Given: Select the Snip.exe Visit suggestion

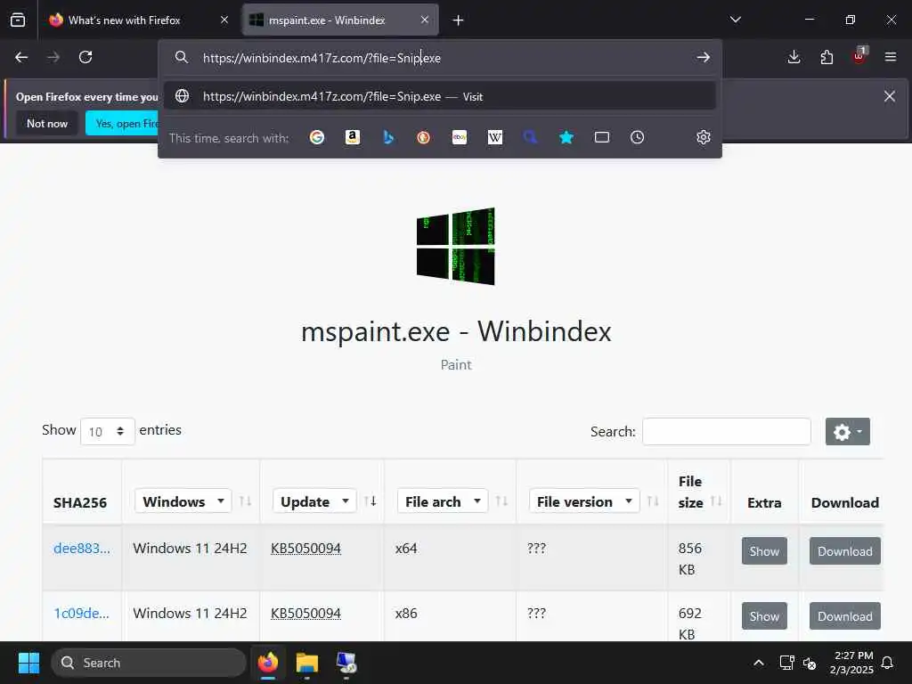Looking at the screenshot, I should tap(440, 96).
